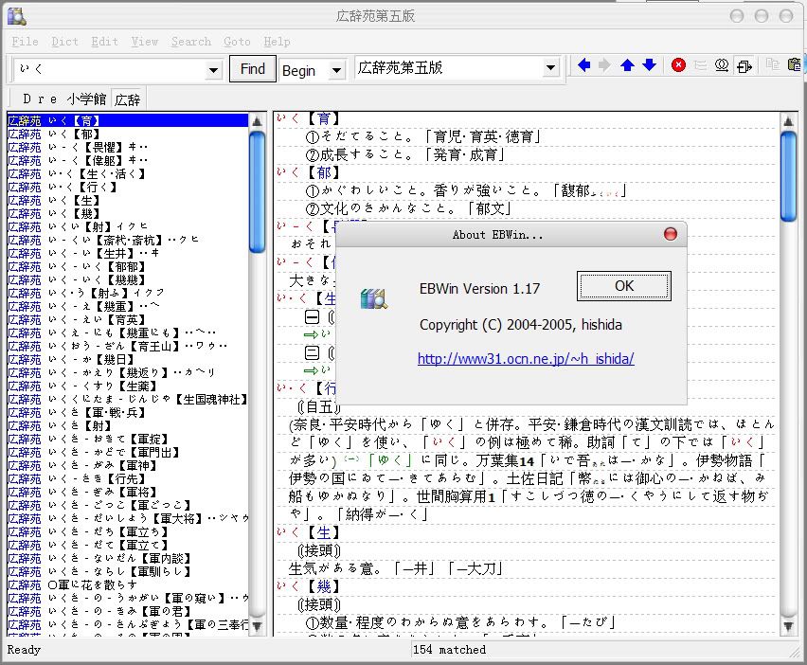Select the いくさ【軍・戦・兵】 result row
The image size is (807, 665).
click(x=128, y=412)
